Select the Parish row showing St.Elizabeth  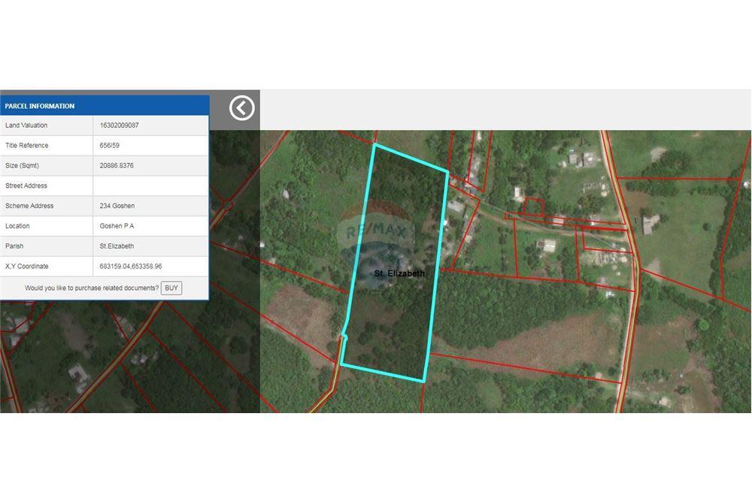[105, 246]
